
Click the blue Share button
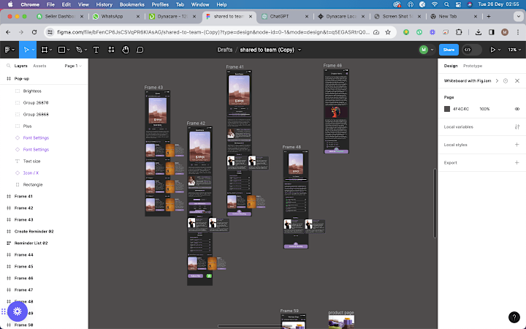pyautogui.click(x=449, y=50)
